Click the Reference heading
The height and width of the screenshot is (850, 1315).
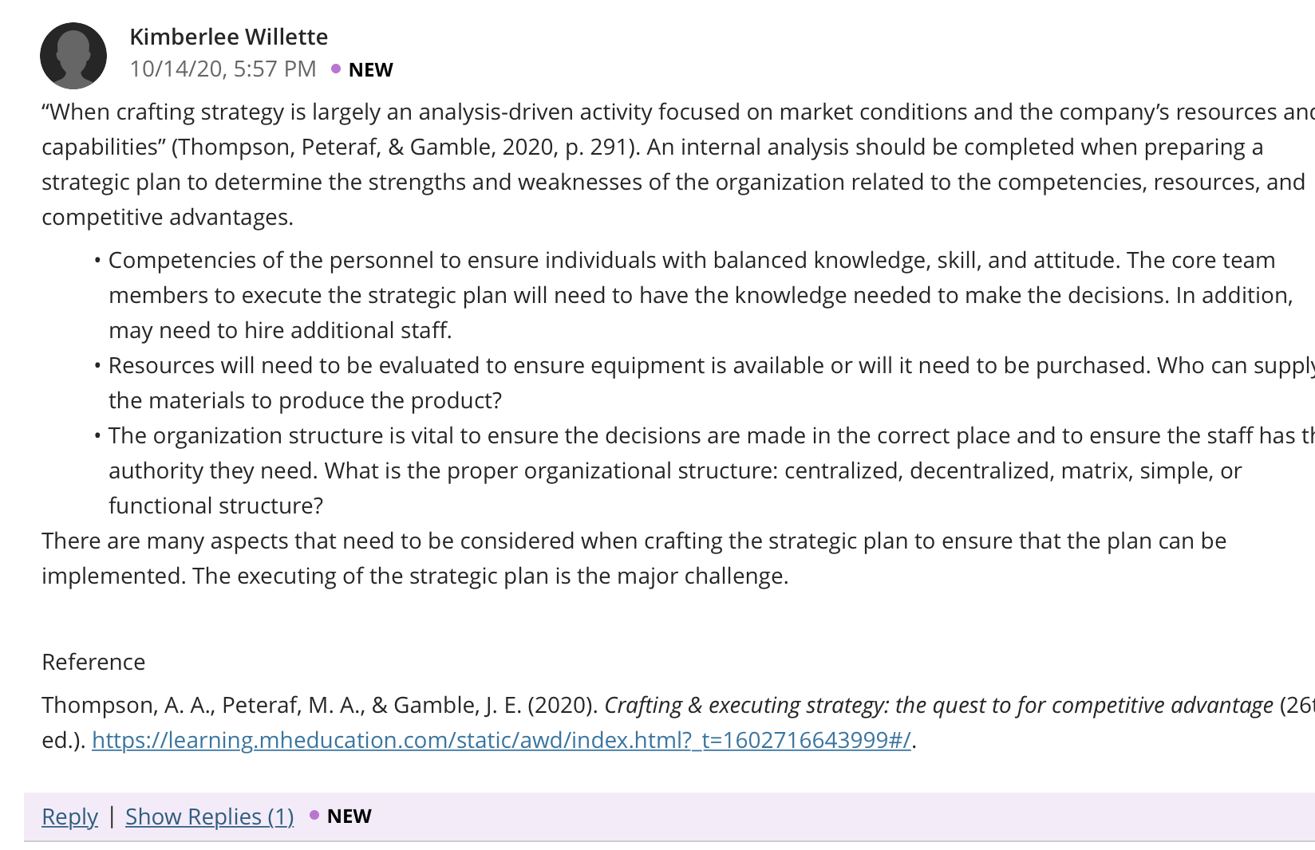93,662
